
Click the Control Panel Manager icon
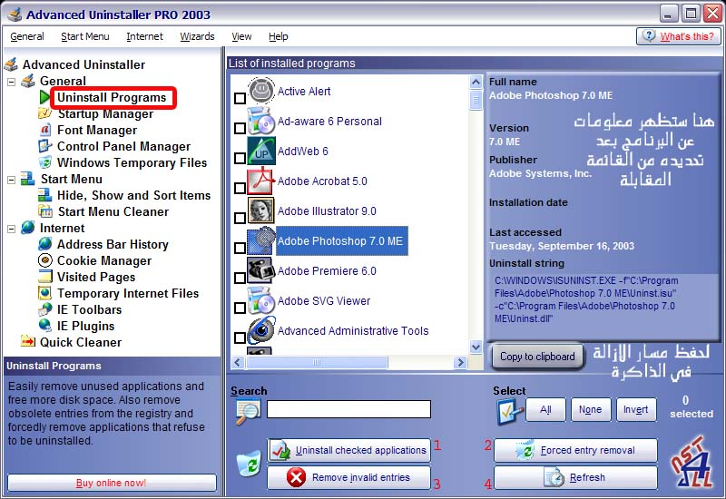point(44,146)
